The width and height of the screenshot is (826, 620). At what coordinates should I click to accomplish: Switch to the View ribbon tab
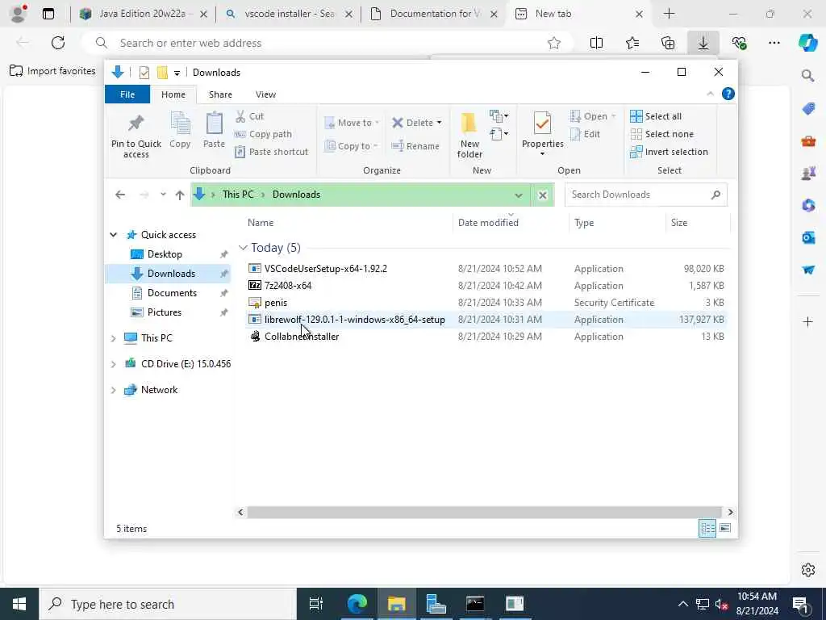265,94
